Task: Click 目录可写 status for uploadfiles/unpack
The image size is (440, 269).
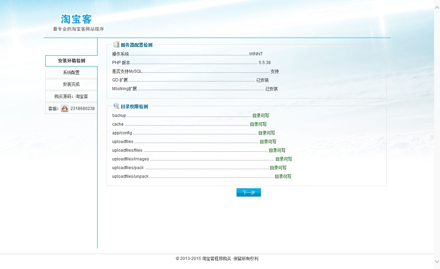Action: pyautogui.click(x=283, y=176)
